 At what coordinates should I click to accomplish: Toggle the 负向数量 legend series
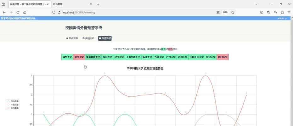pos(12,101)
